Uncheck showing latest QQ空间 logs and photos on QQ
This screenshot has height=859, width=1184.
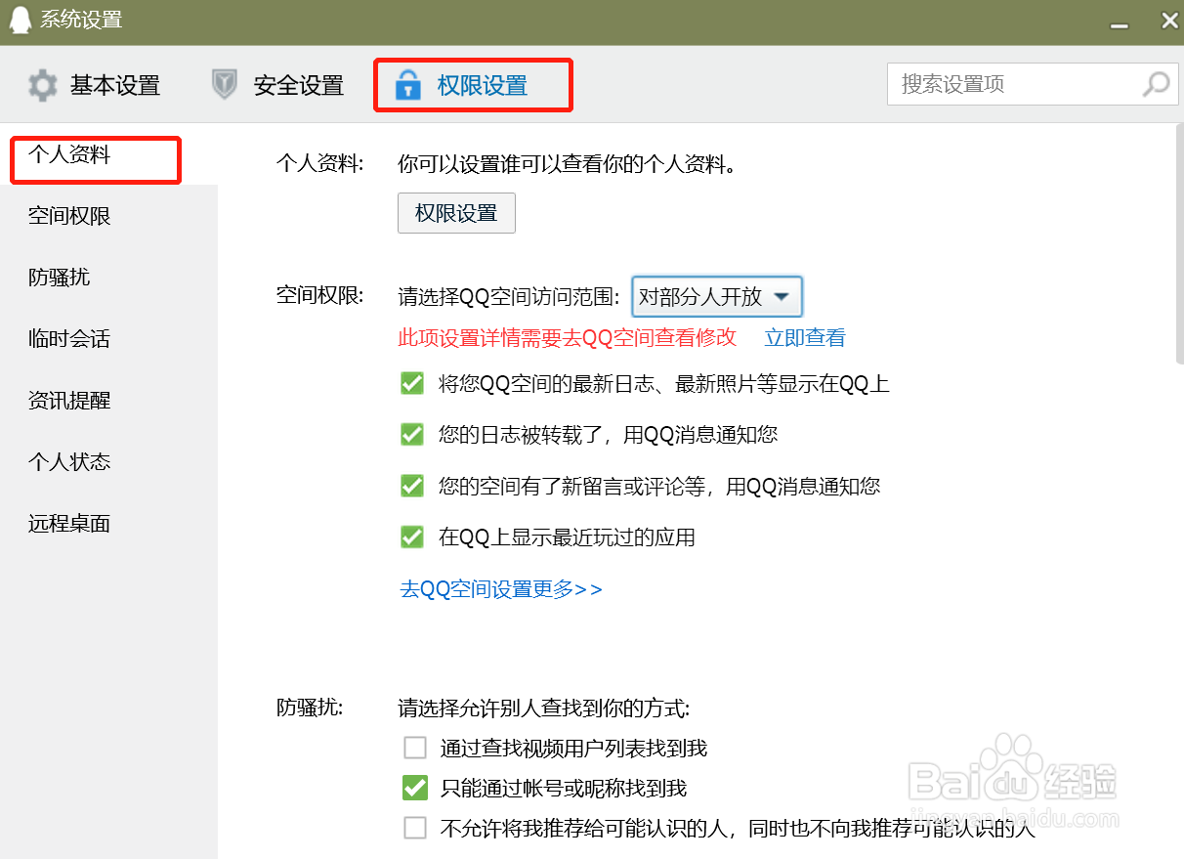click(412, 384)
